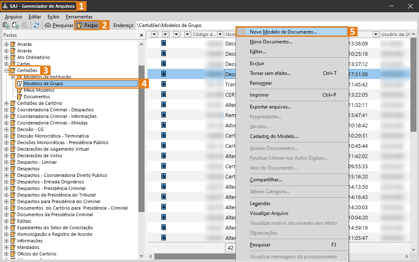
Task: Close the Pastas side panel
Action: pyautogui.click(x=141, y=35)
